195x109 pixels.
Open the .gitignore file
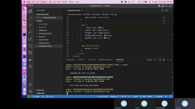click(43, 30)
